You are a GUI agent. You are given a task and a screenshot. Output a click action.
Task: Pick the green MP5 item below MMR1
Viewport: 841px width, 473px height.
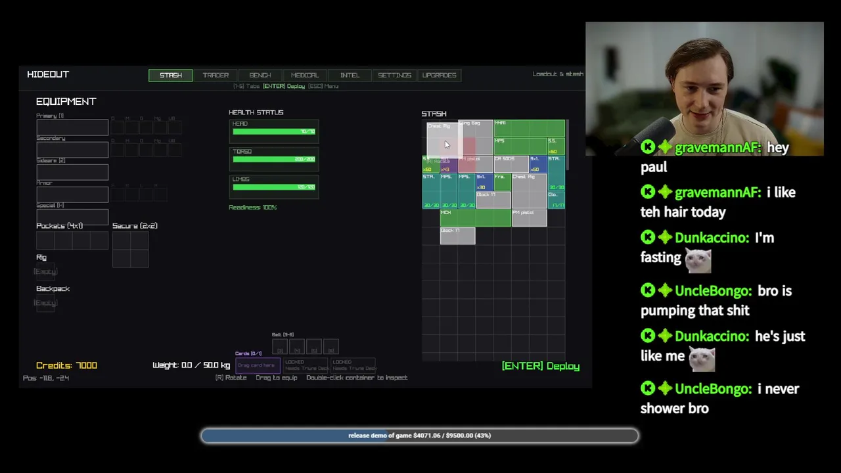click(x=520, y=146)
